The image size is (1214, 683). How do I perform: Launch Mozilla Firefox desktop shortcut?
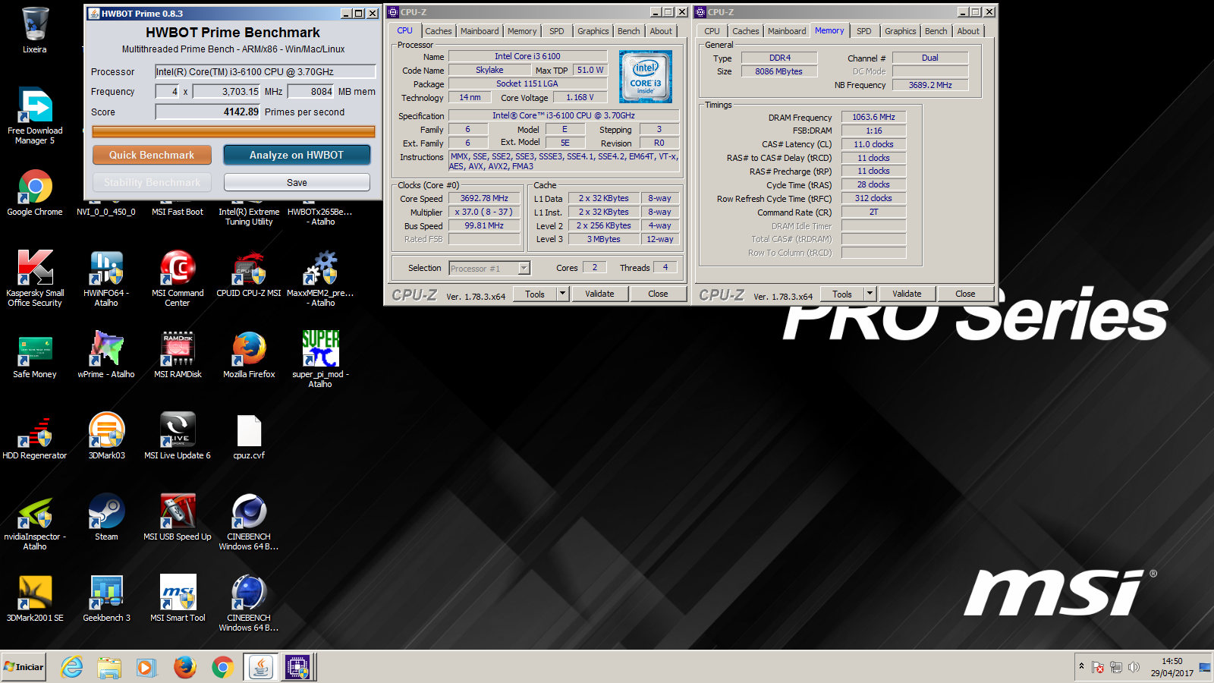click(249, 355)
